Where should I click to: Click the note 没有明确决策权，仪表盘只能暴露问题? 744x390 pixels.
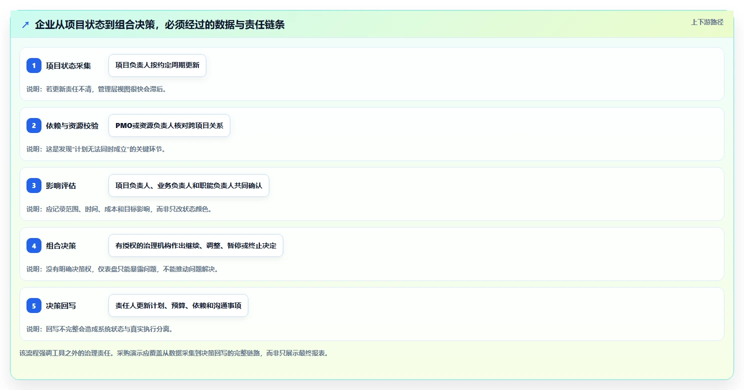point(123,269)
